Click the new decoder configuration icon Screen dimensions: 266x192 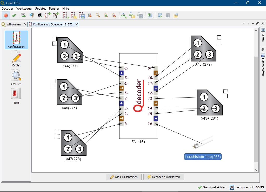click(x=66, y=15)
